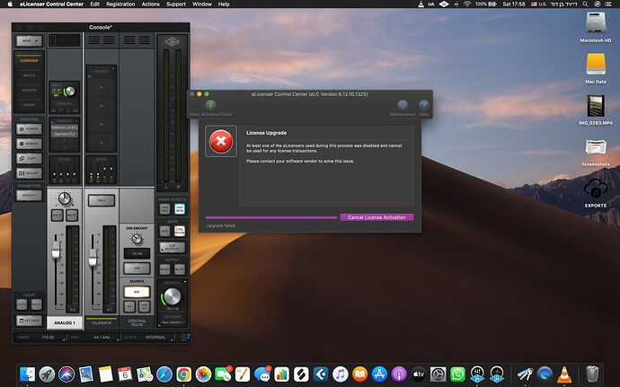Open WhatsApp from the Dock
The height and width of the screenshot is (387, 620).
pyautogui.click(x=457, y=374)
